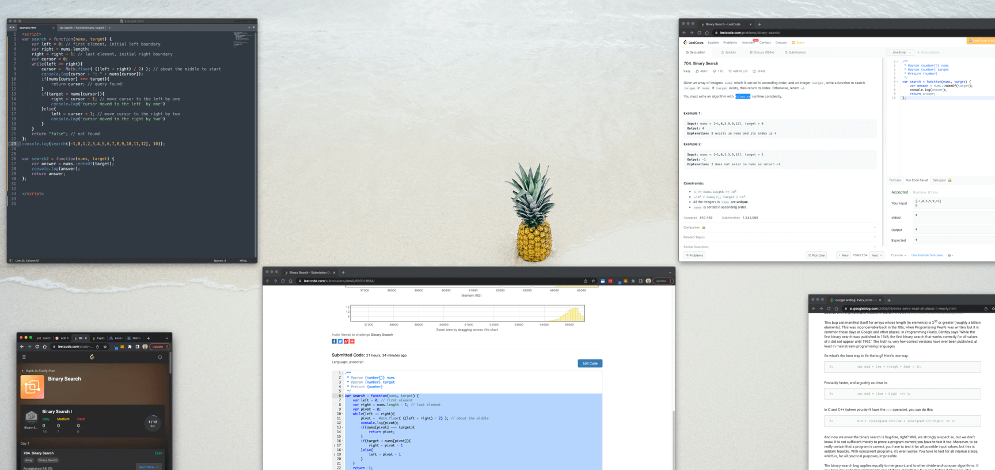995x470 pixels.
Task: Open Problems in LeetCode top navigation
Action: (730, 43)
